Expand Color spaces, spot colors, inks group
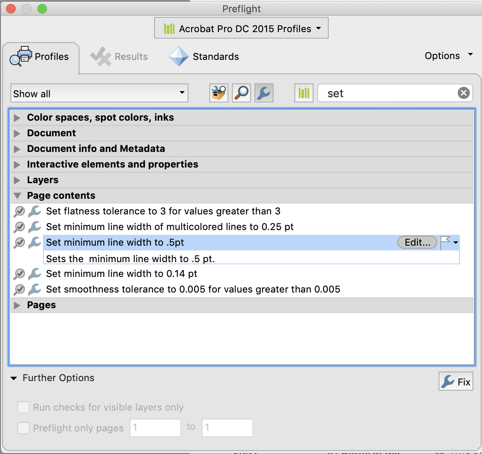The image size is (482, 454). point(17,118)
